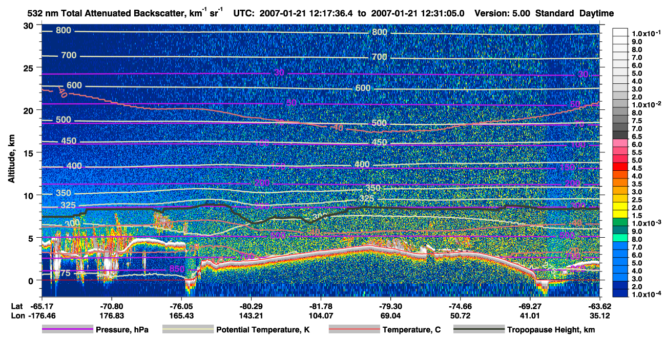This screenshot has width=666, height=341.
Task: Click the magenta '850' pressure contour label
Action: tap(177, 269)
